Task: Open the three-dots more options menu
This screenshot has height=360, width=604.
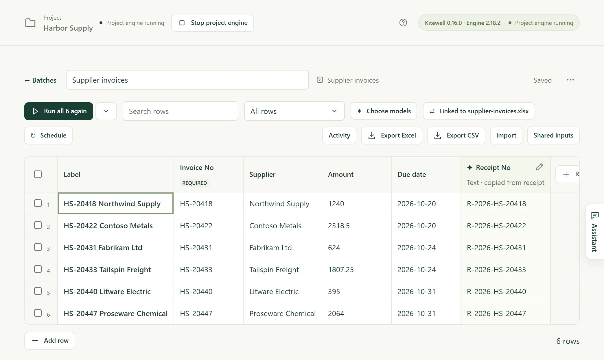Action: [x=570, y=80]
